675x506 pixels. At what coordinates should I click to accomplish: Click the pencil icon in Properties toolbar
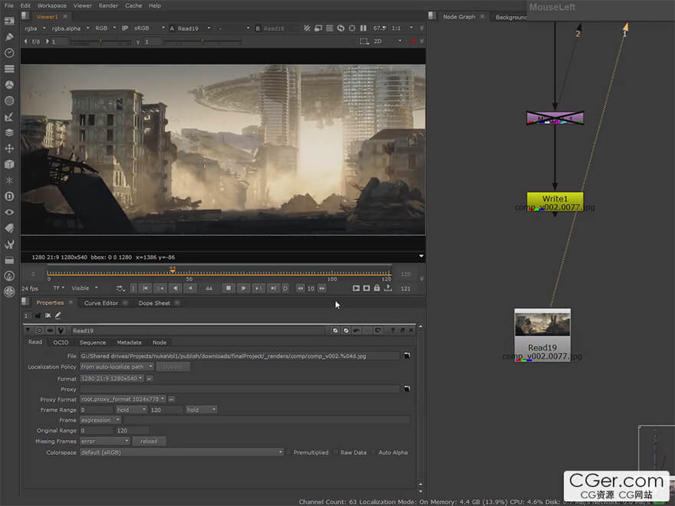point(58,316)
